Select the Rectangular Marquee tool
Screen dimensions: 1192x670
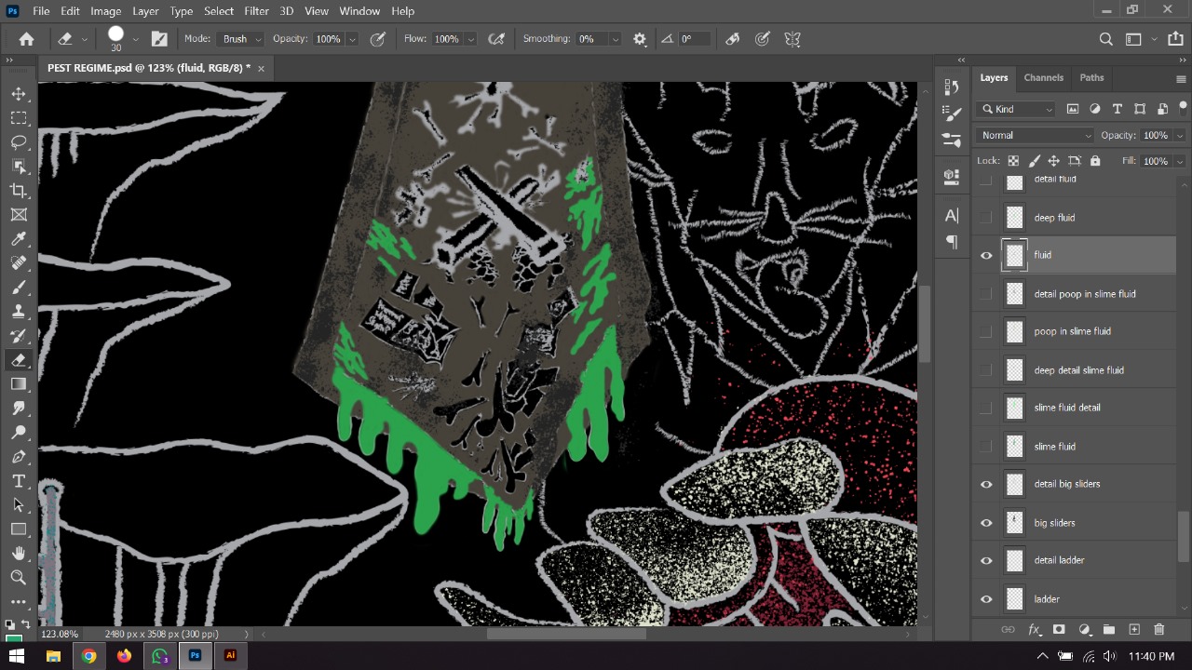(19, 118)
